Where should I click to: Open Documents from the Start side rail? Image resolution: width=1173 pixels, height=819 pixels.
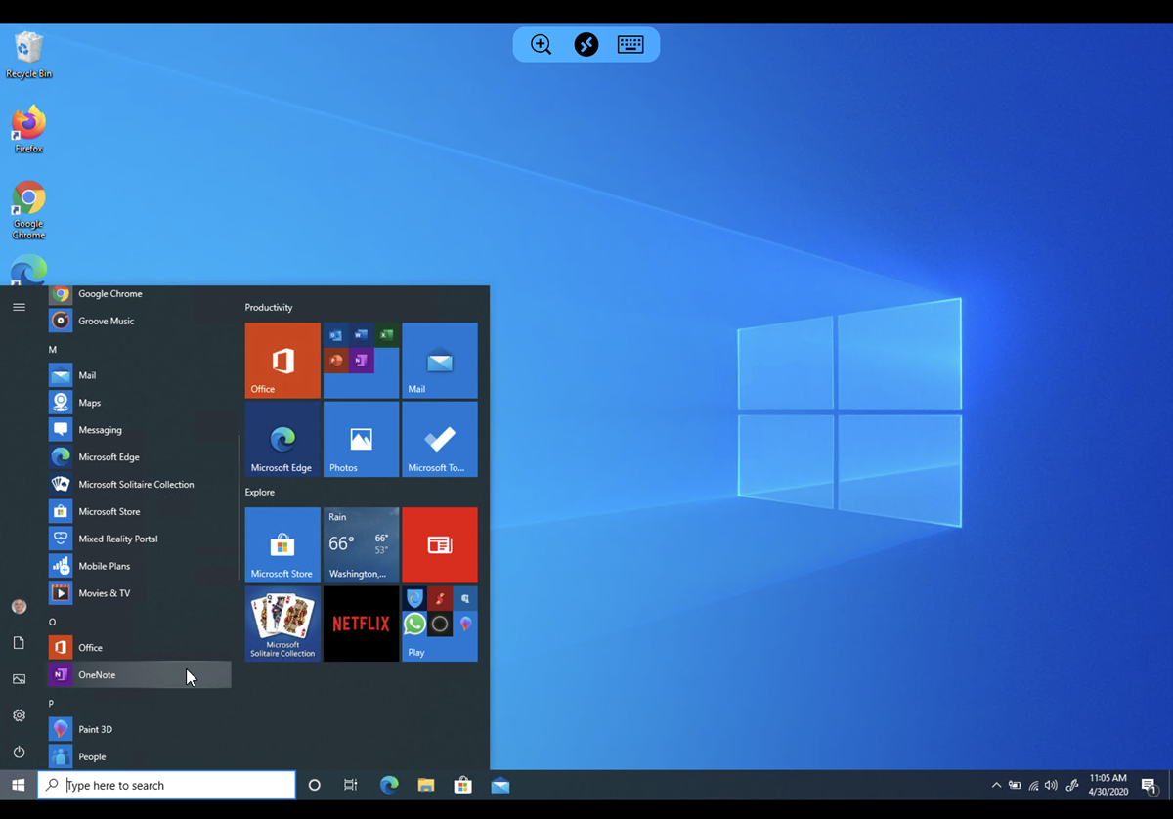19,643
